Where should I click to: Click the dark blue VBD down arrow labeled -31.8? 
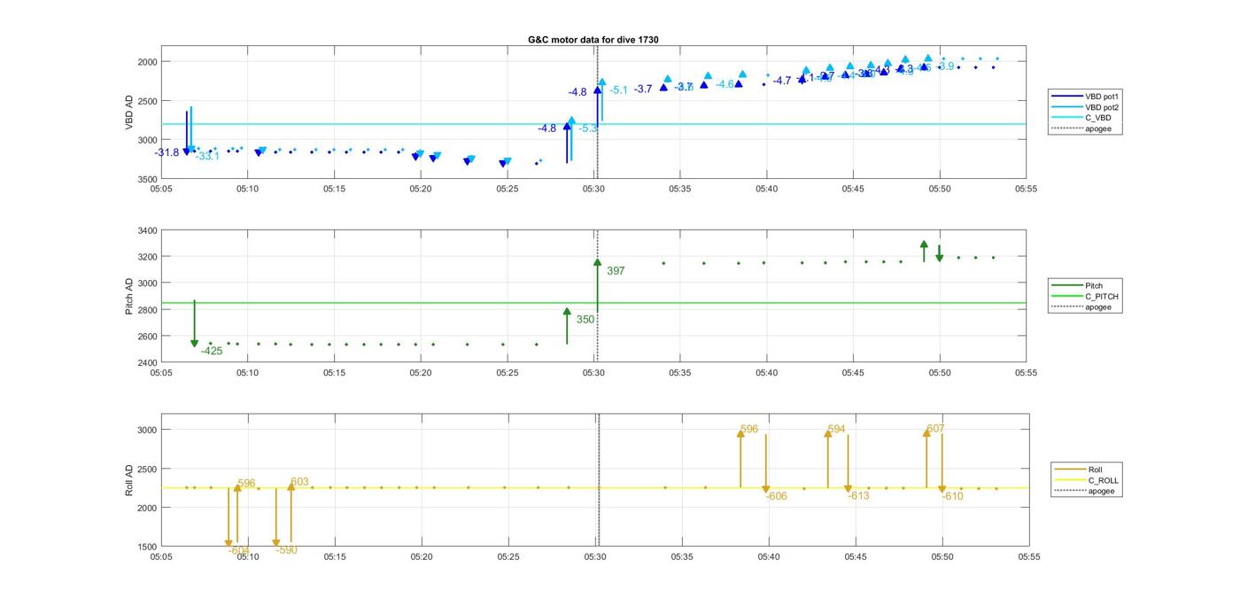point(186,152)
